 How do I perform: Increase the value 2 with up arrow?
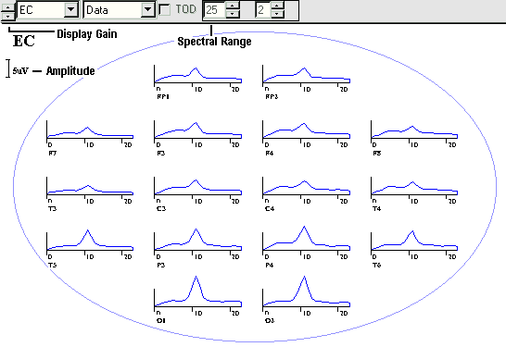277,6
